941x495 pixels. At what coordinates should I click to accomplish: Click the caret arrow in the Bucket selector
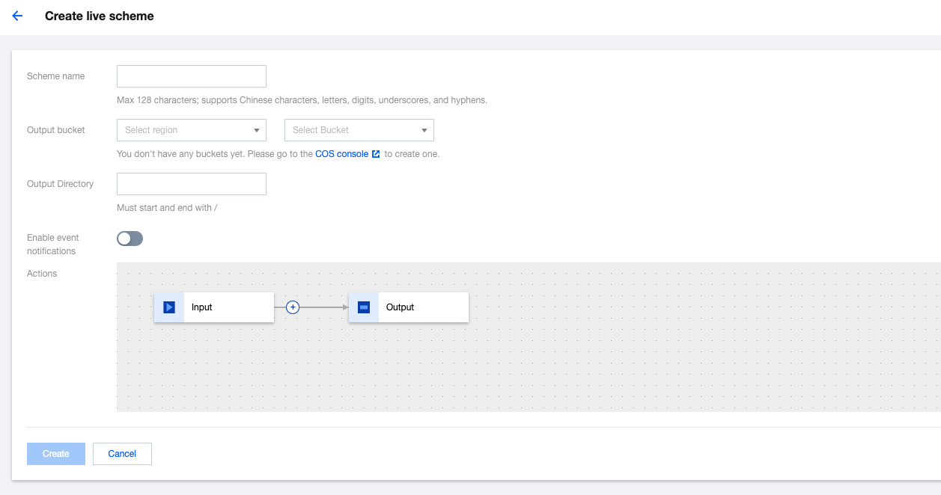pyautogui.click(x=424, y=130)
